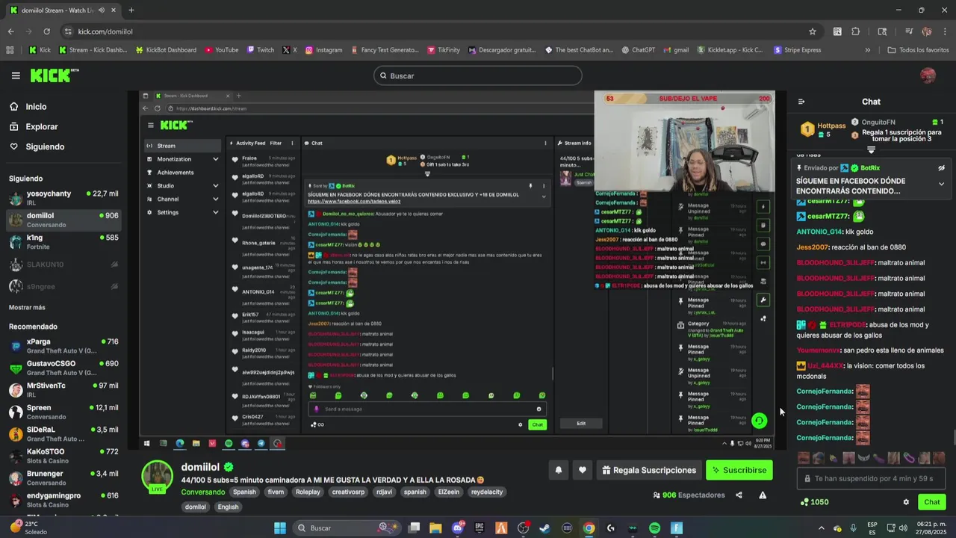956x538 pixels.
Task: Open the YouTube bookmark
Action: pos(221,50)
